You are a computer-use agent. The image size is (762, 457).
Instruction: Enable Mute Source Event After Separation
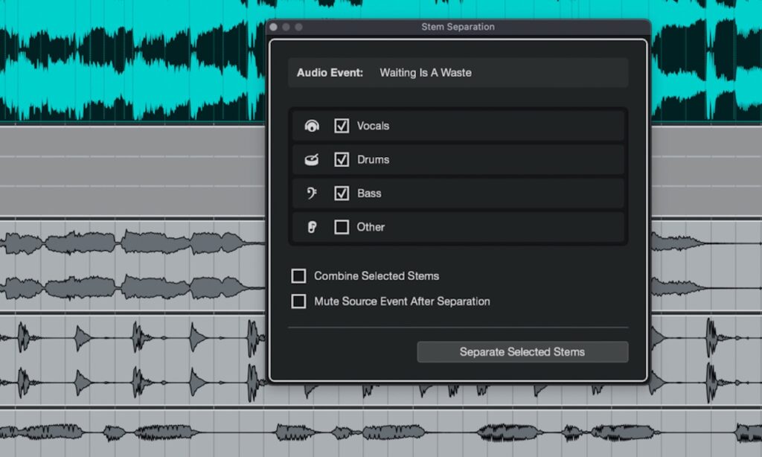298,301
